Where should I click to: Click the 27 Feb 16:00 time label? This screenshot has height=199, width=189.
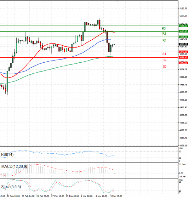[x=58, y=196]
